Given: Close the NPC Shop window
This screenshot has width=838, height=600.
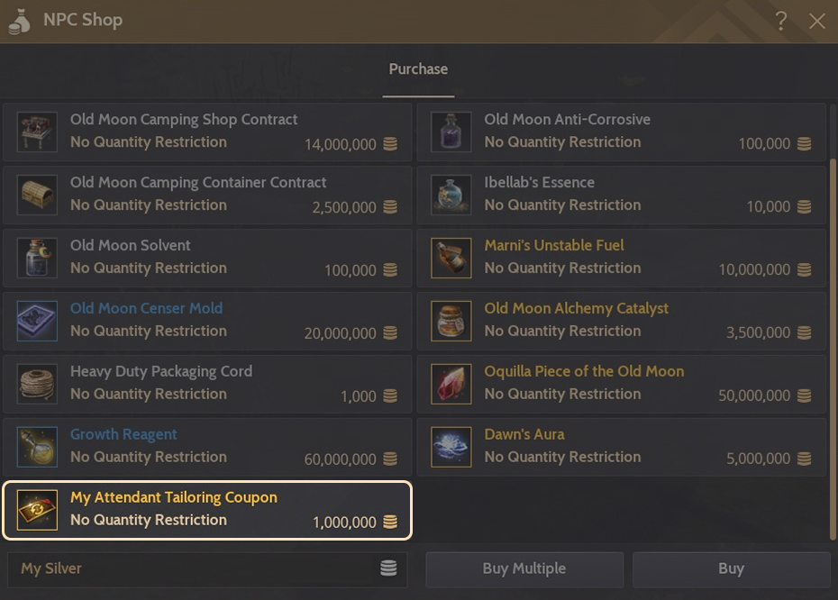Looking at the screenshot, I should 817,21.
